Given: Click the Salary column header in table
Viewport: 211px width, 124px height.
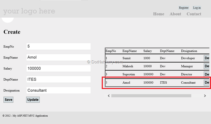Looking at the screenshot, I should point(148,51).
